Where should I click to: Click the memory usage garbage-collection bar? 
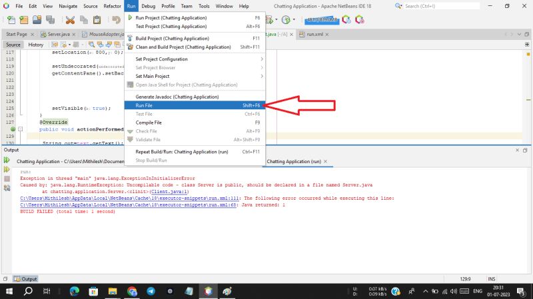[x=322, y=20]
